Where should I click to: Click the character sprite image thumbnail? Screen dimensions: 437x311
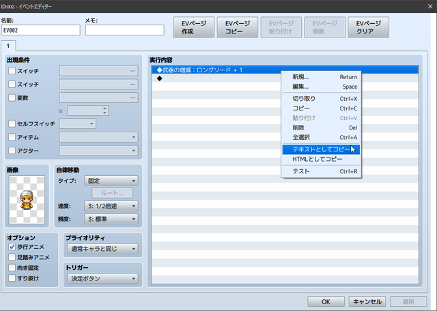tap(27, 200)
